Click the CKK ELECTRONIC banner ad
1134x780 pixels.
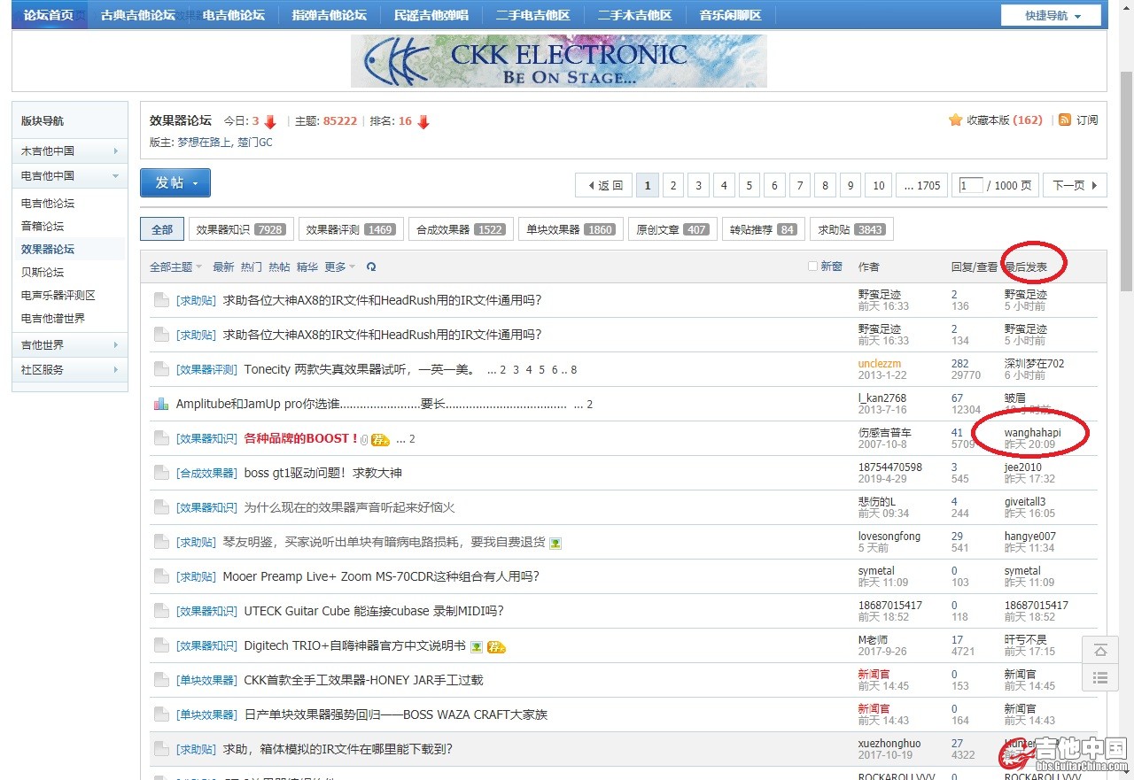559,60
